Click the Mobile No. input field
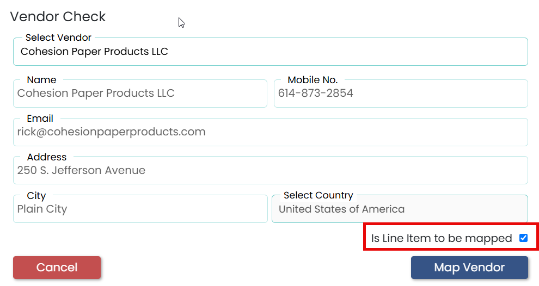This screenshot has height=286, width=539. tap(400, 94)
